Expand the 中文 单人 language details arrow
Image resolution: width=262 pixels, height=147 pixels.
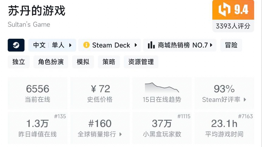click(x=70, y=45)
